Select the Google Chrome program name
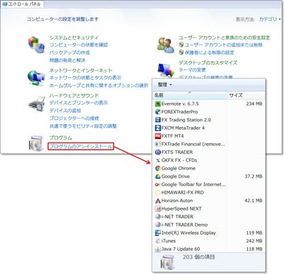Screen dimensions: 284x274 [x=178, y=168]
